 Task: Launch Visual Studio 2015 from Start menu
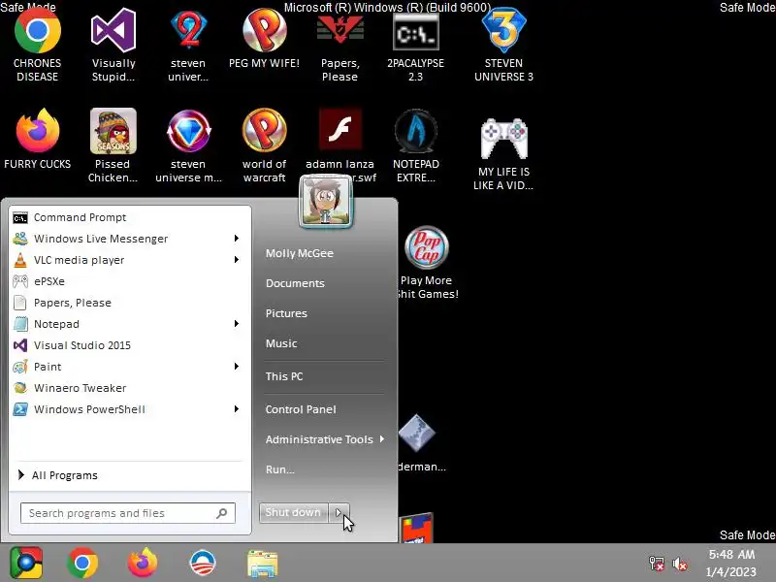click(x=130, y=345)
